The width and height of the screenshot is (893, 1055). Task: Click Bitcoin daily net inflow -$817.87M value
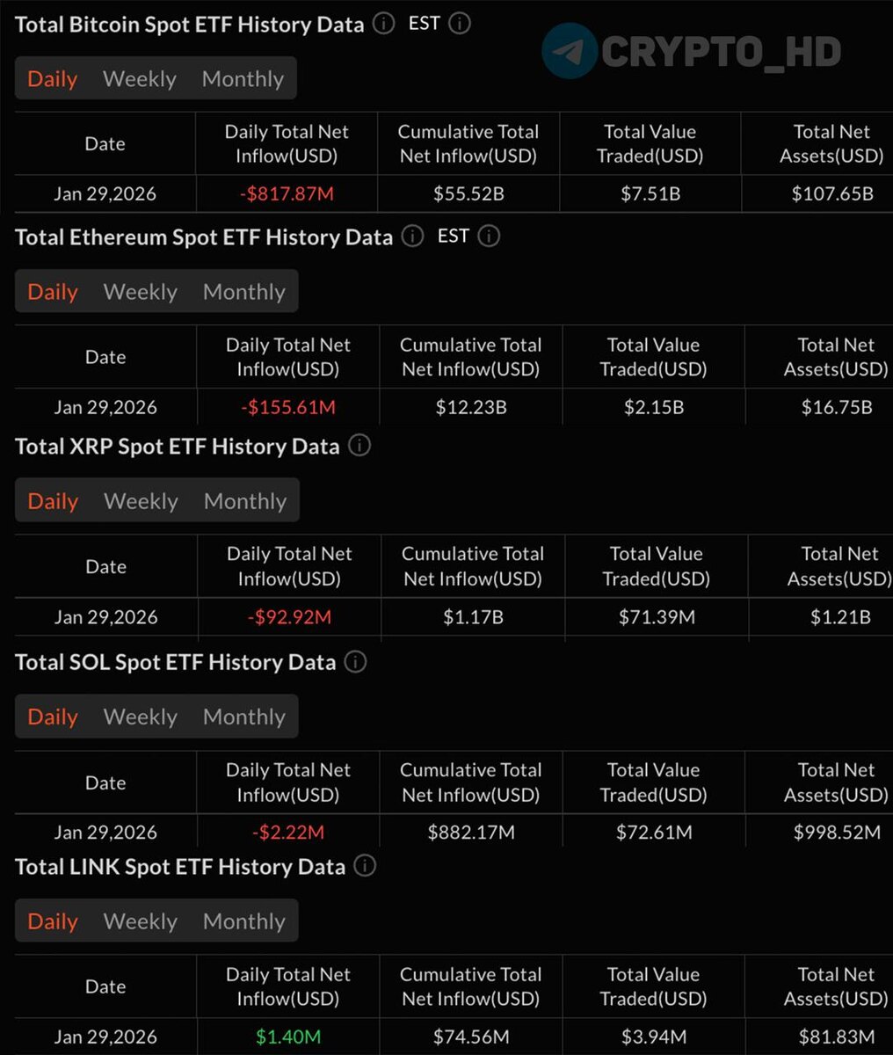287,193
